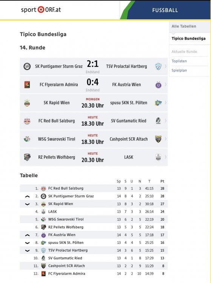Open the Toplisten link
Screen dimensions: 211x283
pyautogui.click(x=179, y=61)
